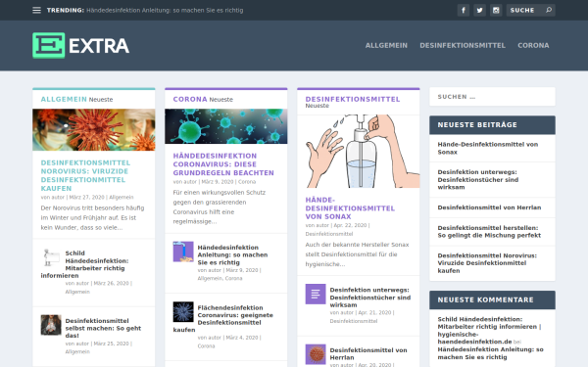Open article Händedesinfektion Coronavirus Grundregeln headline
Image resolution: width=588 pixels, height=367 pixels.
223,164
